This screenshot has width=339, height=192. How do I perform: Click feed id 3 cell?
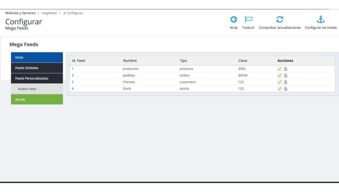(x=72, y=75)
